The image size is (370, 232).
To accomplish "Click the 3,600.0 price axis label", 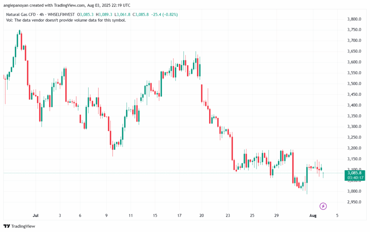I will (354, 62).
